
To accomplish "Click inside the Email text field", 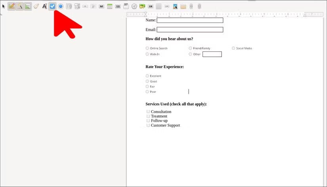I will coord(190,30).
